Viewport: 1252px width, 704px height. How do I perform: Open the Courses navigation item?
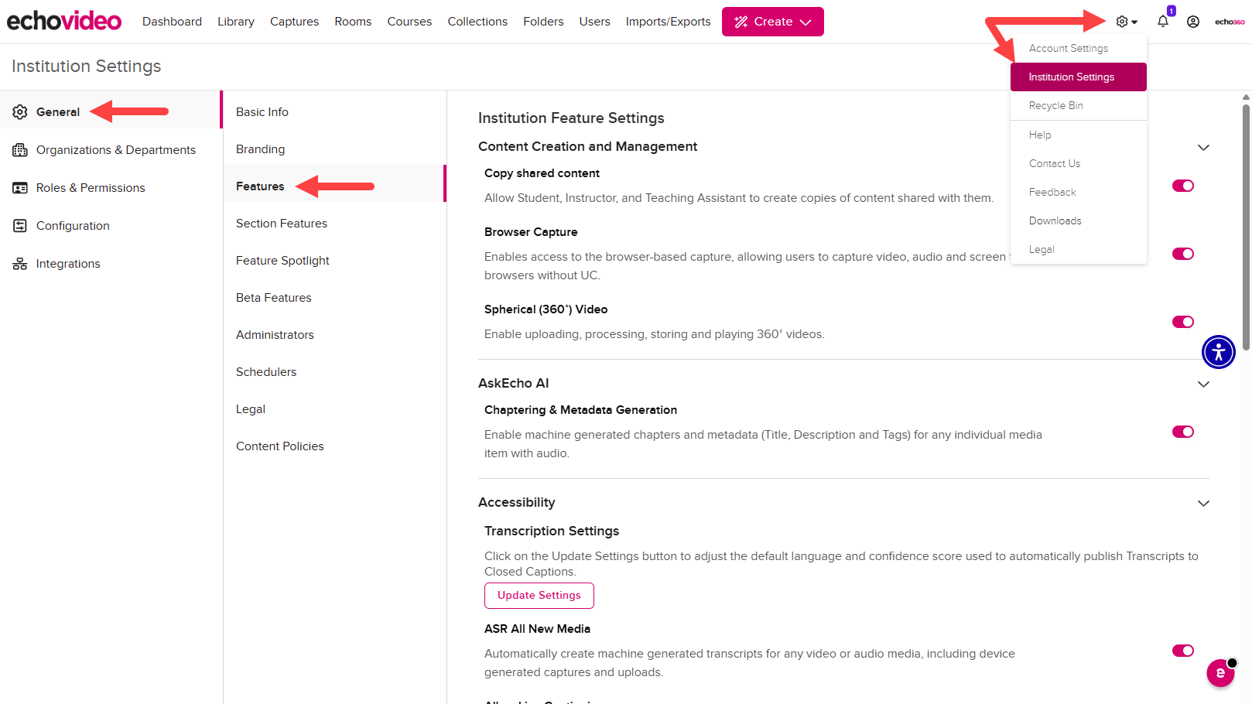click(409, 21)
